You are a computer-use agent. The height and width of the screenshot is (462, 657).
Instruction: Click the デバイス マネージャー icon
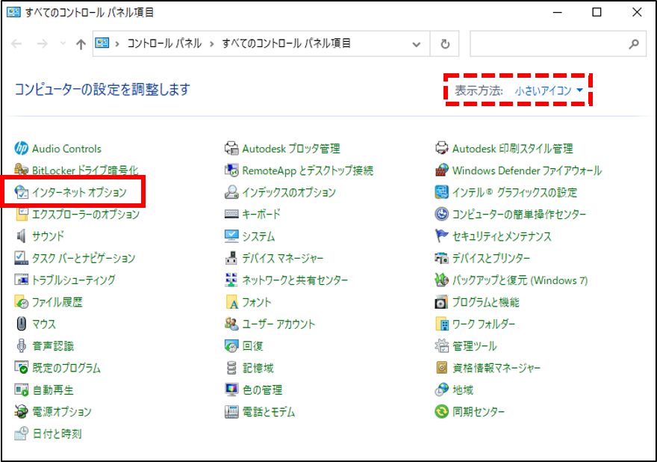(231, 258)
